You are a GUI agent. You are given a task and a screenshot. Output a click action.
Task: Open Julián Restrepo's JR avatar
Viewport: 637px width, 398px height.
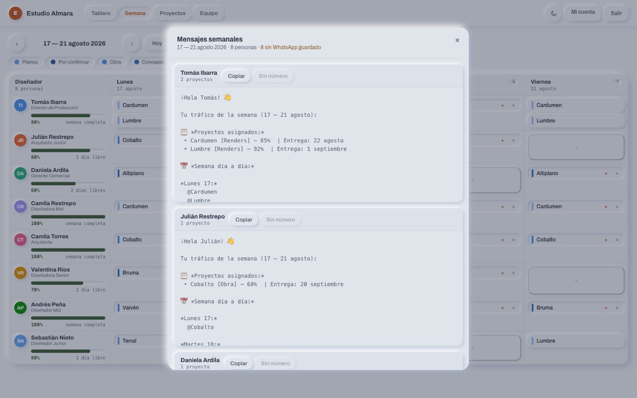click(20, 140)
